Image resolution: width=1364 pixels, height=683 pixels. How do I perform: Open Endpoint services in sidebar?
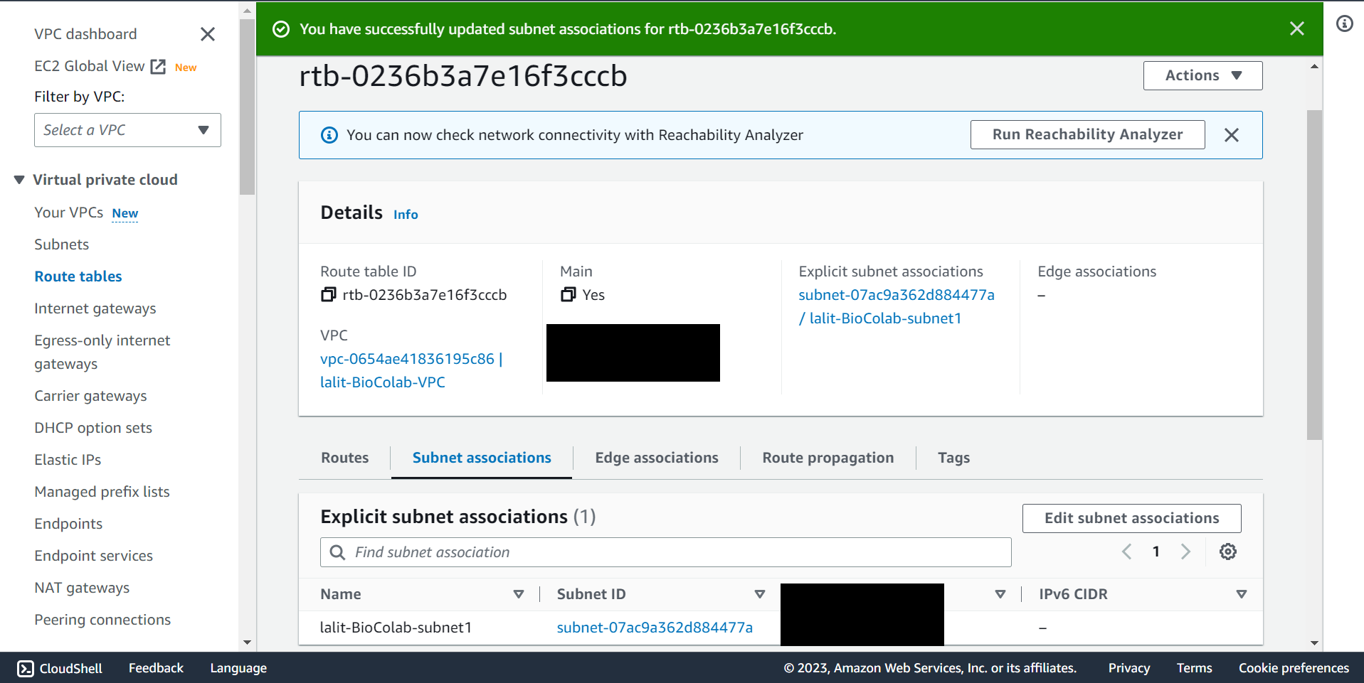pos(93,556)
